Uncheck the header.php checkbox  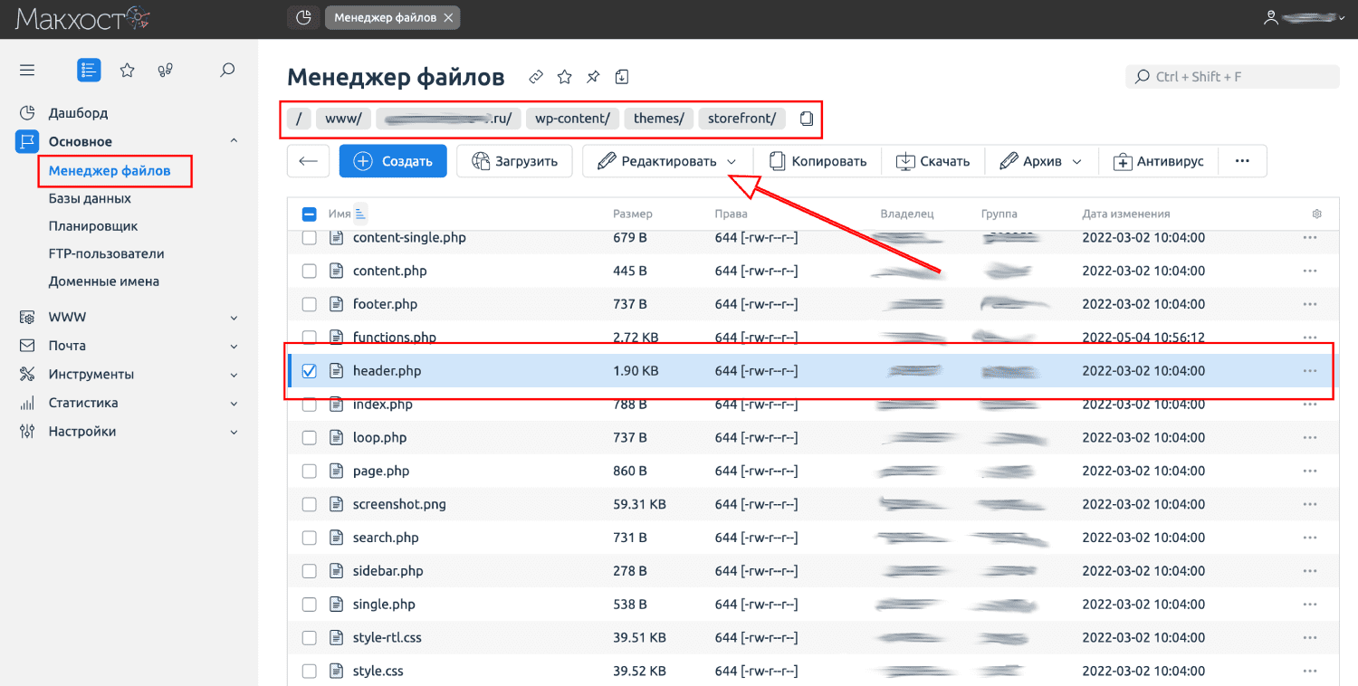tap(310, 371)
